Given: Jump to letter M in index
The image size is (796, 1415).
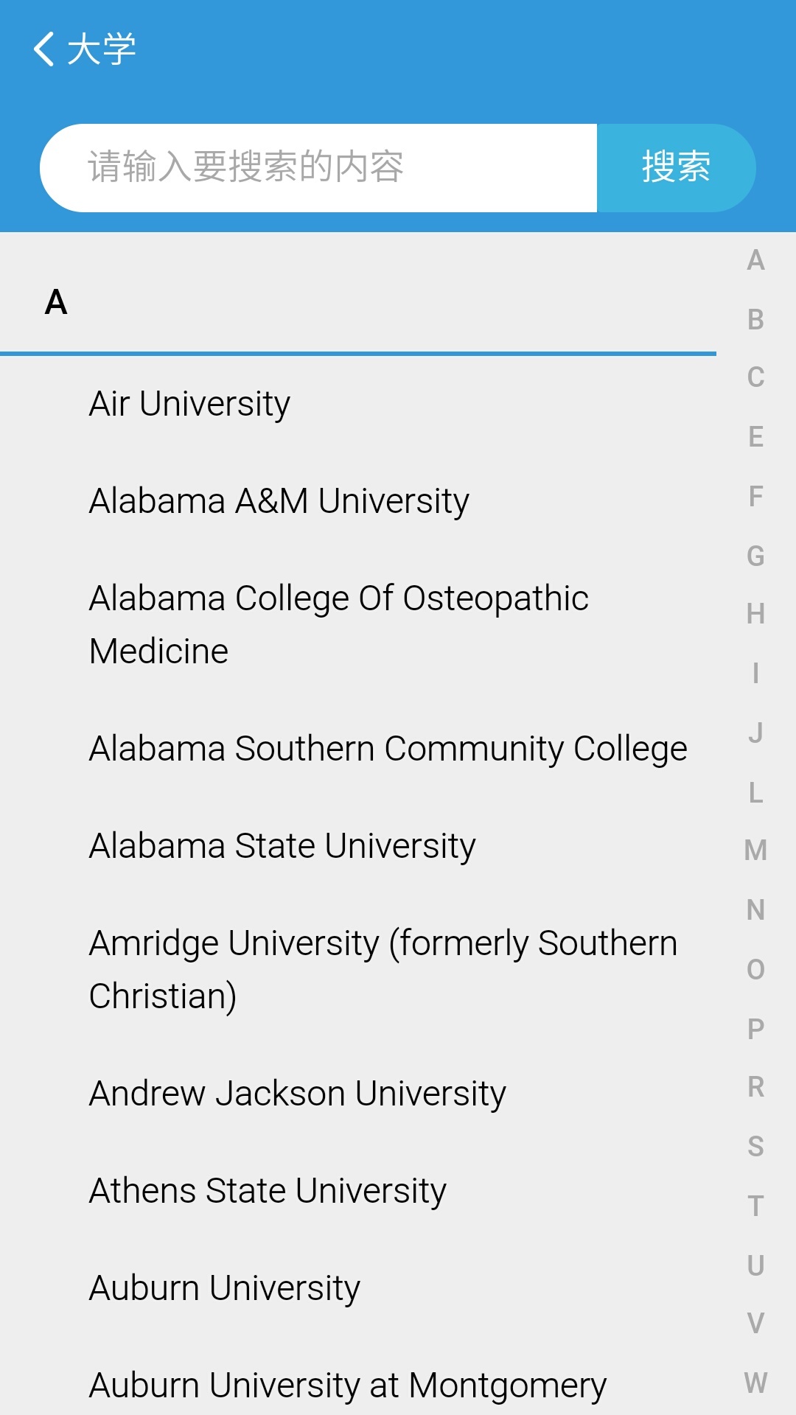Looking at the screenshot, I should (755, 850).
